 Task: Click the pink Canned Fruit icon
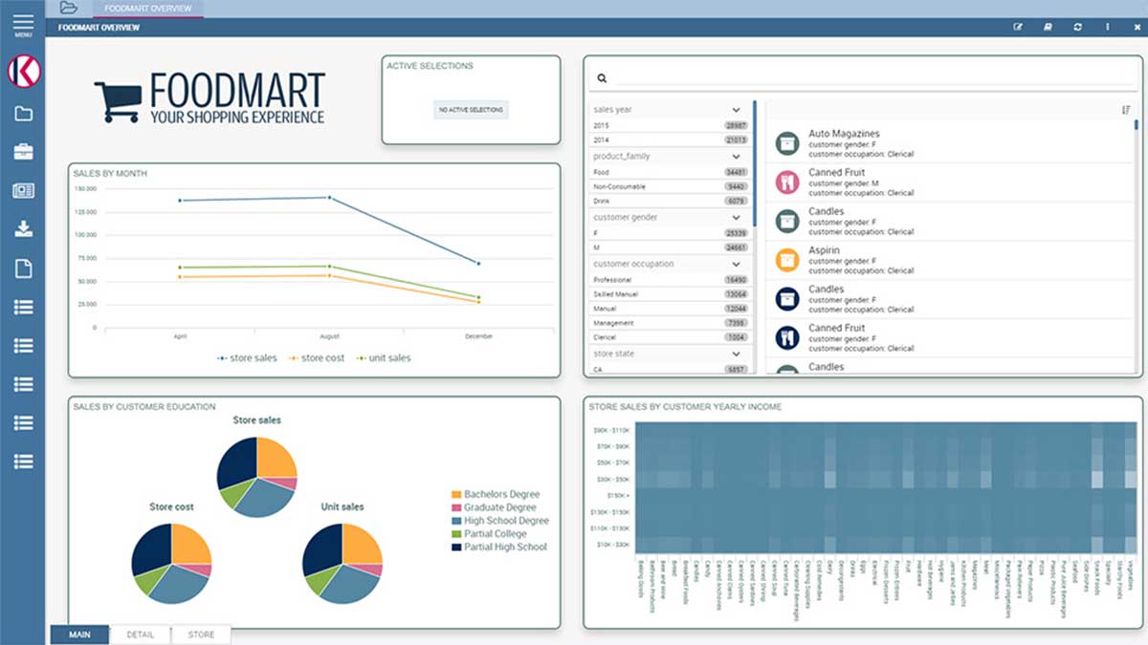(787, 183)
